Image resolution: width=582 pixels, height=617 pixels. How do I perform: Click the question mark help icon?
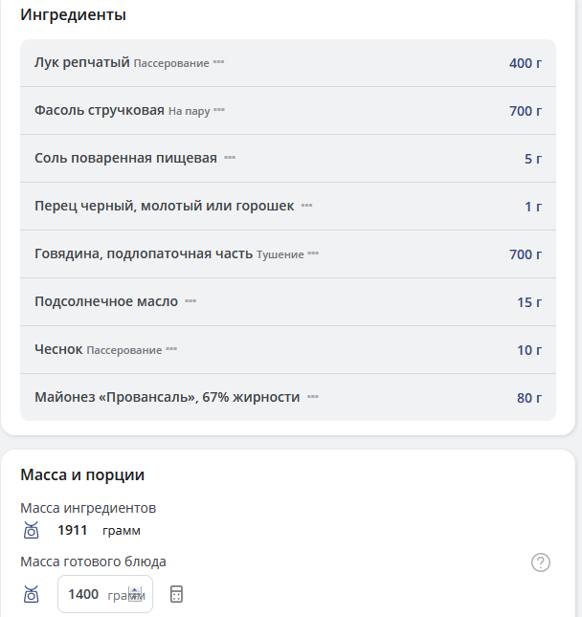click(541, 562)
